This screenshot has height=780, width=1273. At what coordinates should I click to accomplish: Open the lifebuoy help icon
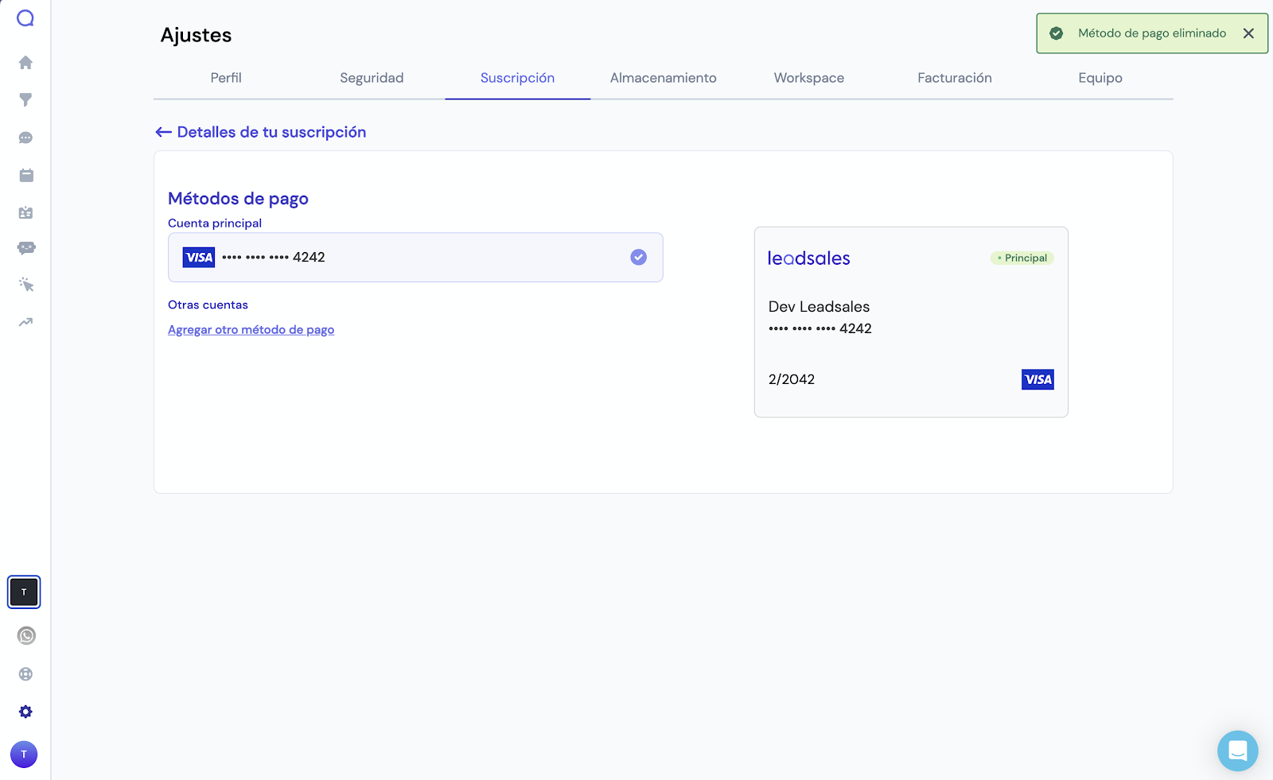pos(25,674)
